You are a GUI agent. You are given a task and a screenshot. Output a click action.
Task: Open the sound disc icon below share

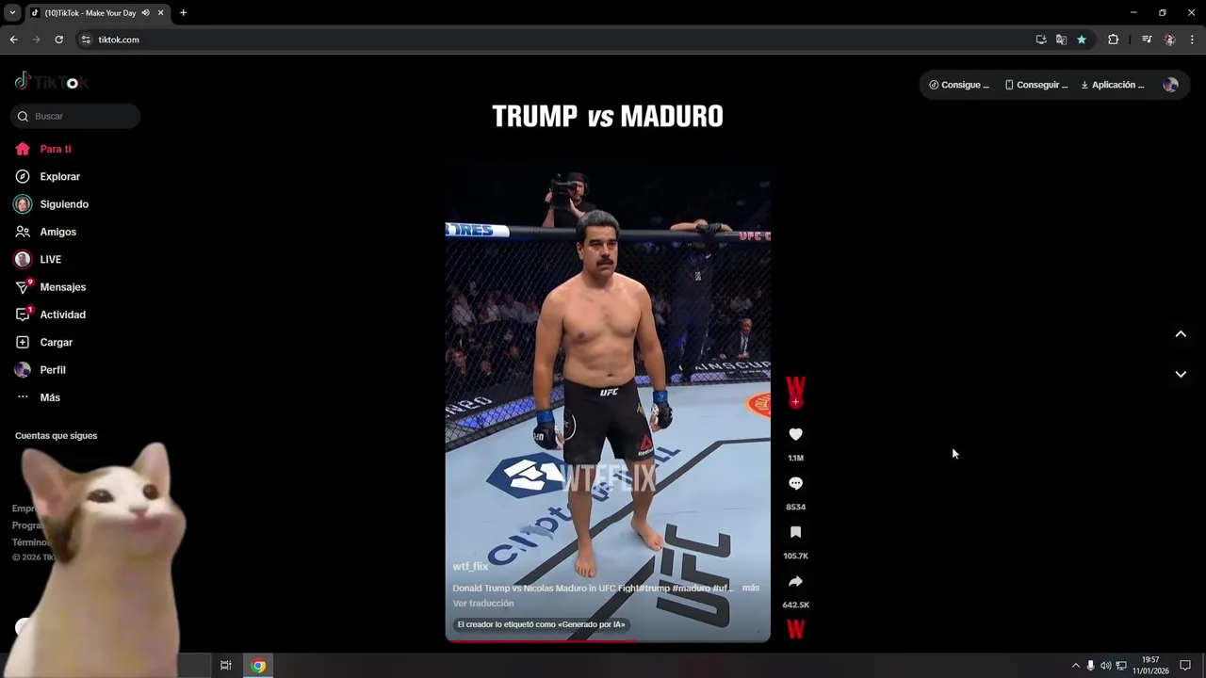click(795, 629)
